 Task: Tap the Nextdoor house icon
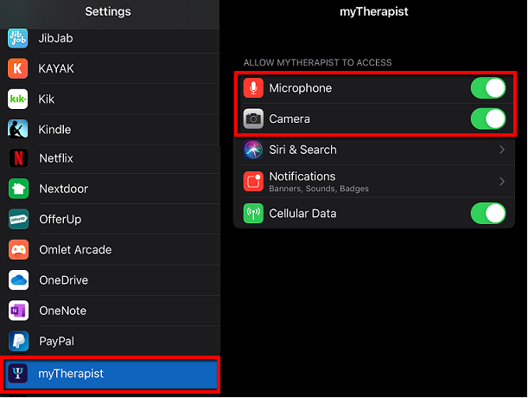[x=18, y=189]
